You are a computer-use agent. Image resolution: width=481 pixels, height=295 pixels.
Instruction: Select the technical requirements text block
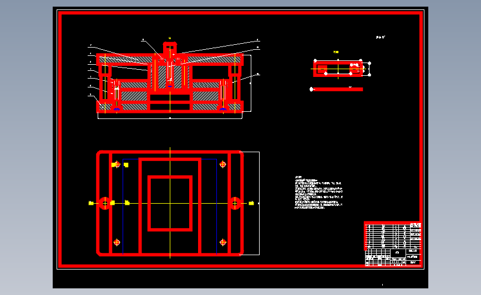[x=318, y=193]
